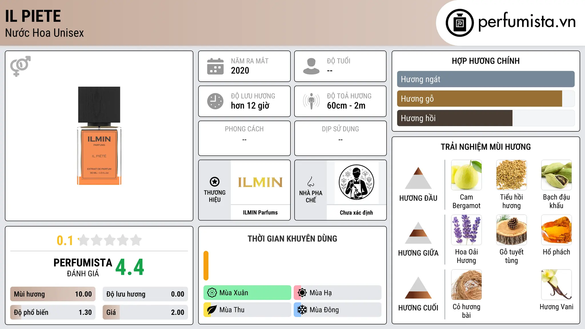Click the five-star rating row

click(x=110, y=240)
